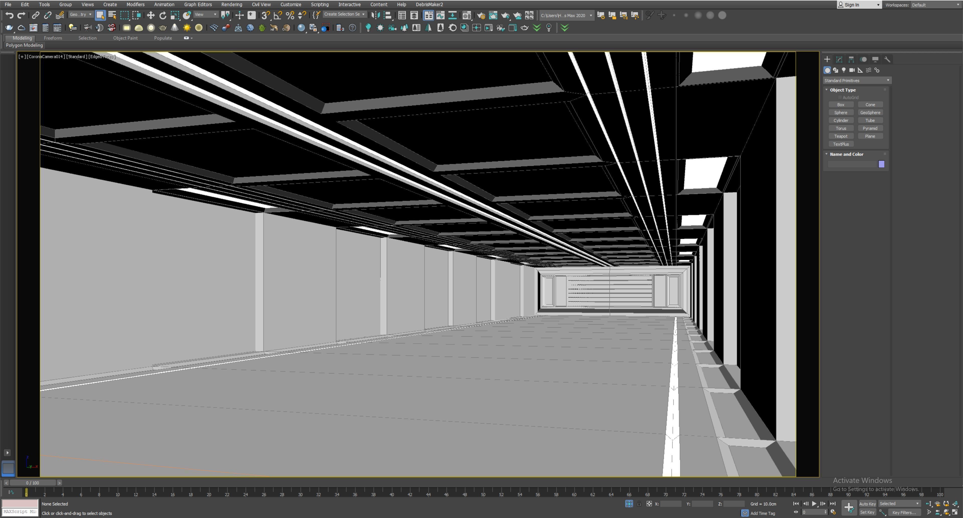The width and height of the screenshot is (963, 518).
Task: Activate the Select and Link tool
Action: (x=35, y=15)
